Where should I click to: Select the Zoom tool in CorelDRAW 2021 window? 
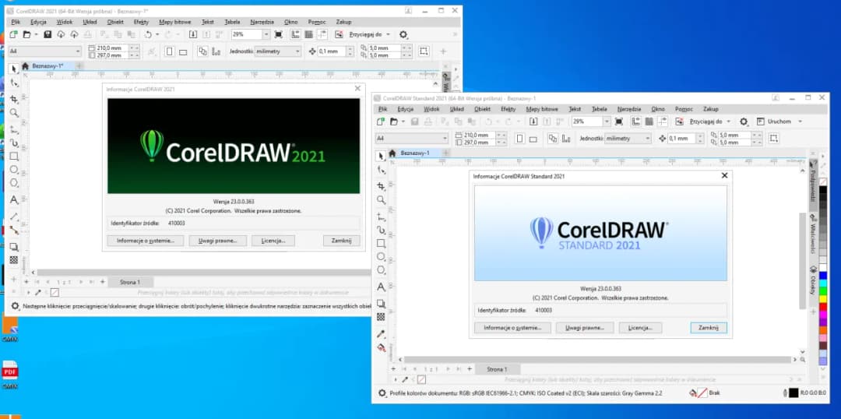pyautogui.click(x=14, y=113)
